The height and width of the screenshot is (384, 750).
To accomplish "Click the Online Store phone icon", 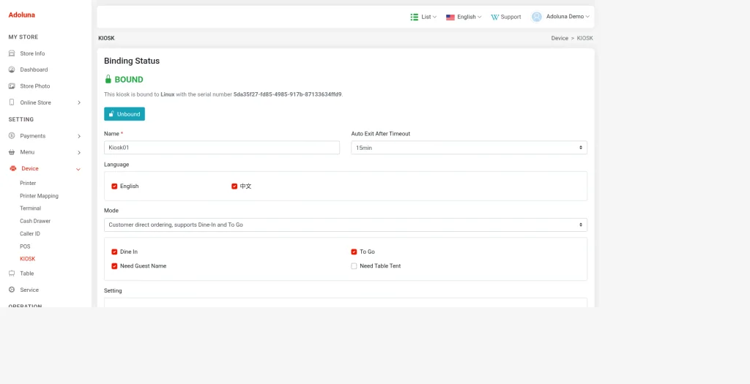I will click(x=12, y=102).
